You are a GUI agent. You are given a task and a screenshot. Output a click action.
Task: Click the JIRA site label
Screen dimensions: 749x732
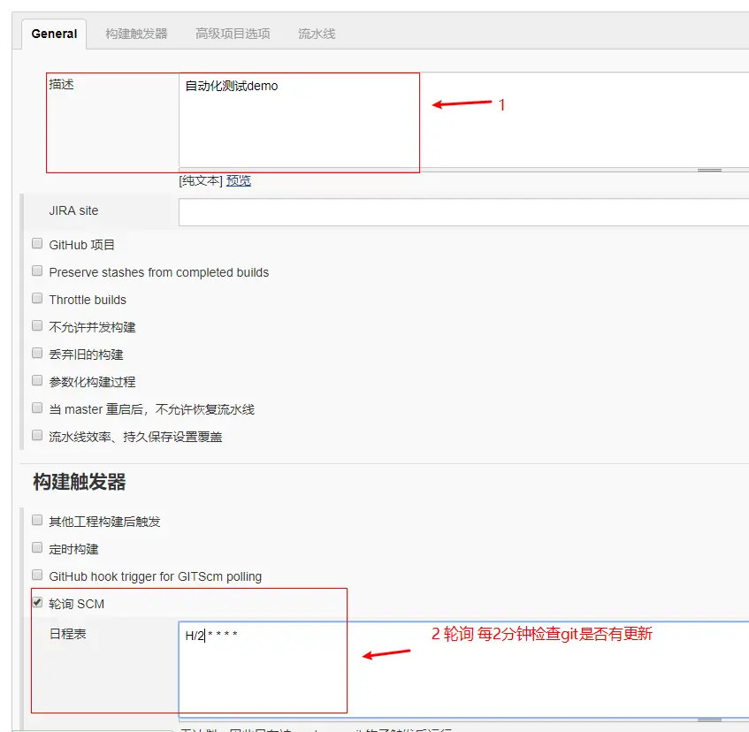[73, 210]
